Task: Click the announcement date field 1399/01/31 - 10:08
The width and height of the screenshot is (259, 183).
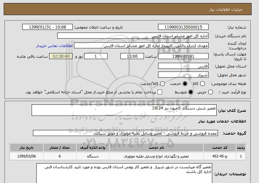Action: 47,27
